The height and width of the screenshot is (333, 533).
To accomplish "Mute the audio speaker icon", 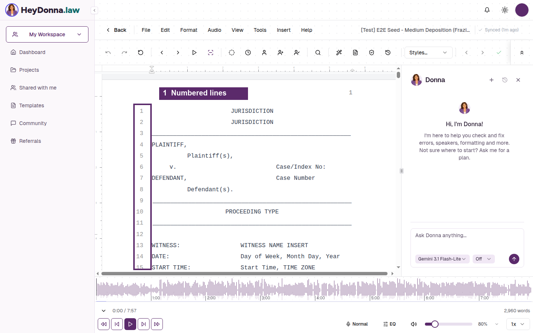I will [414, 324].
